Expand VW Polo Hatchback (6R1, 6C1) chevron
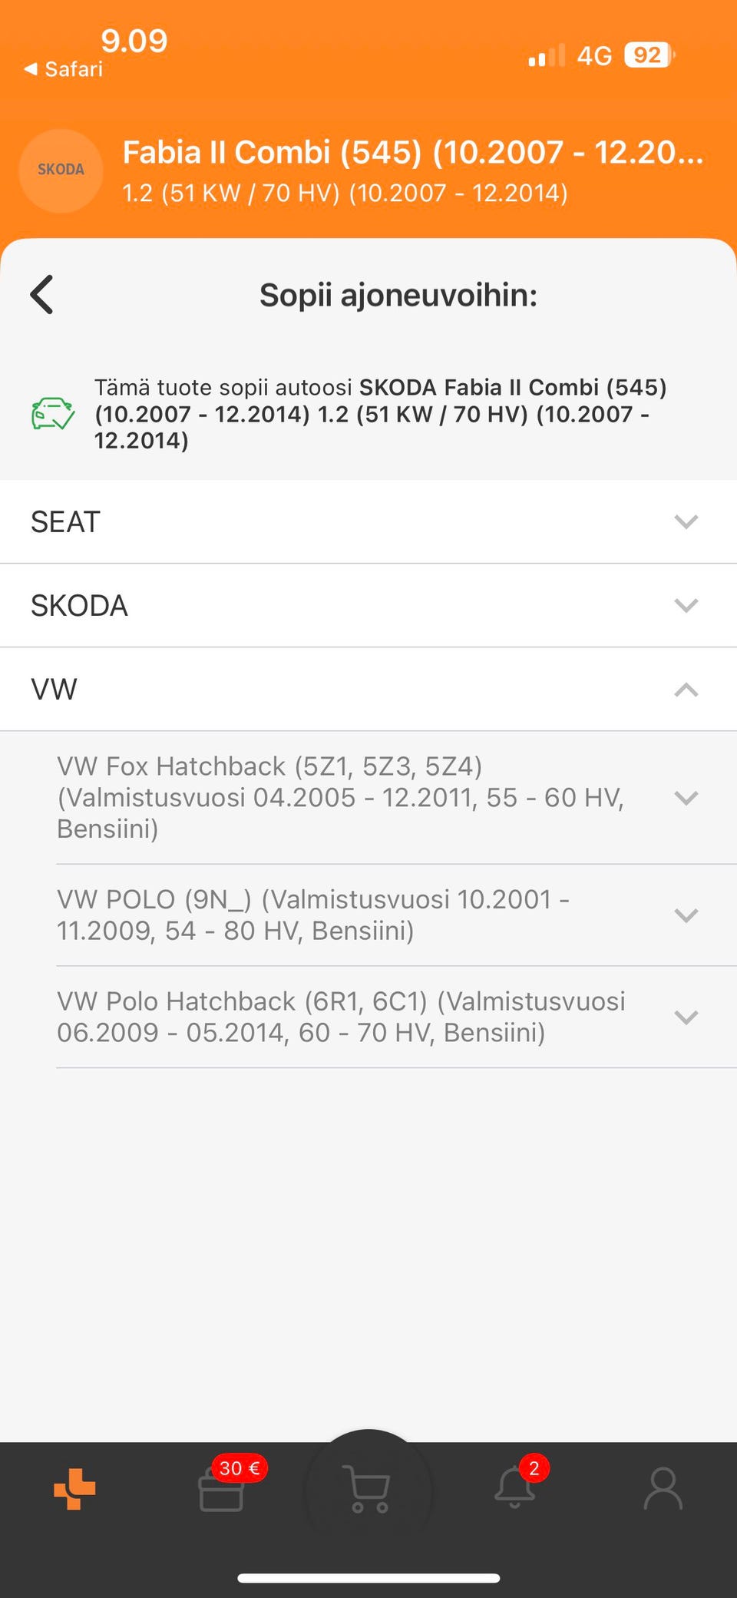This screenshot has width=737, height=1598. point(686,1017)
